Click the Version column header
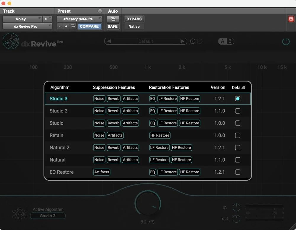The image size is (296, 230). point(218,87)
